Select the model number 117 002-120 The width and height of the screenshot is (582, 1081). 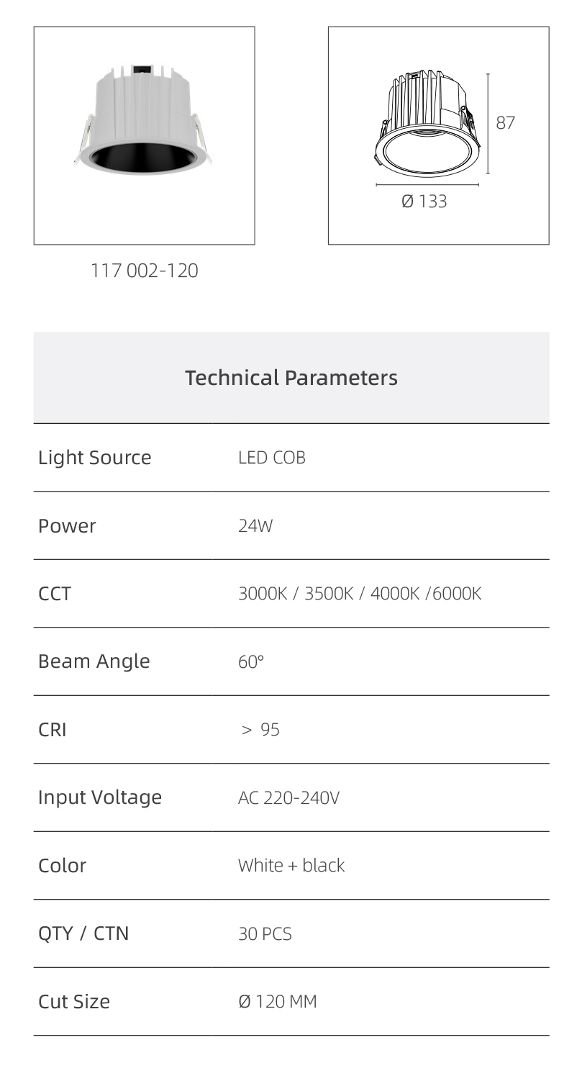point(144,271)
